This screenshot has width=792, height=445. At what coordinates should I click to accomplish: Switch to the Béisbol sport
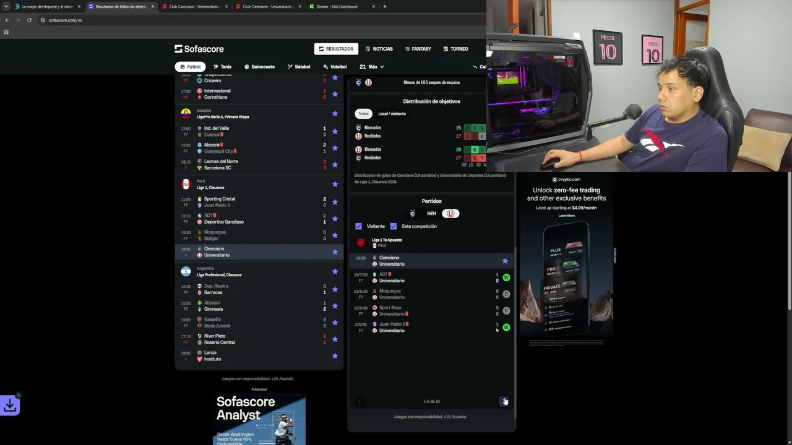click(x=299, y=67)
